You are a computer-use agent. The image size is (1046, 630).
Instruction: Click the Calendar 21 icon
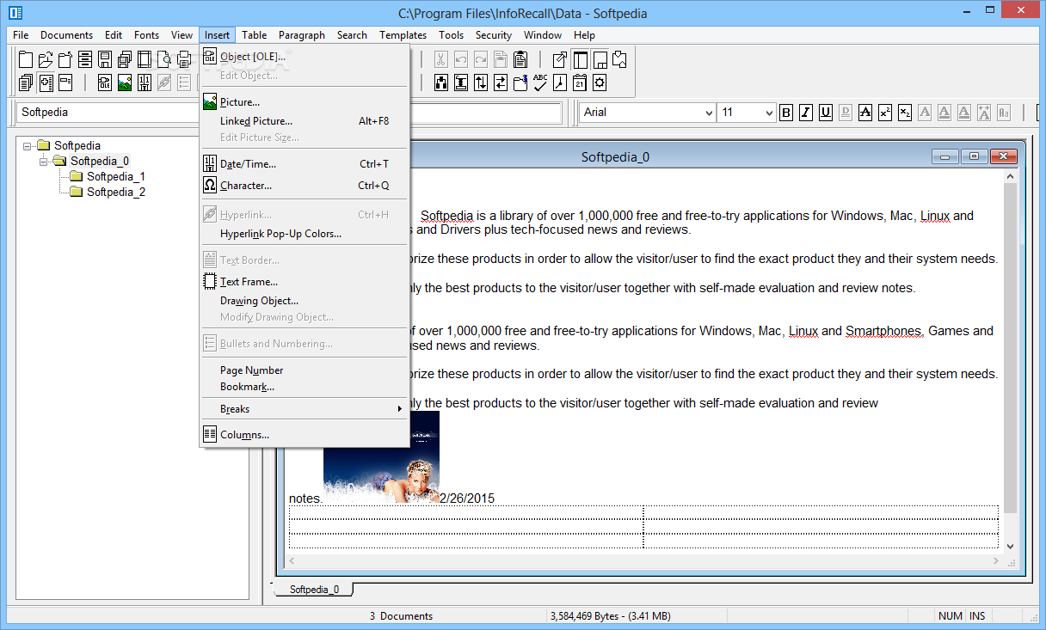580,83
